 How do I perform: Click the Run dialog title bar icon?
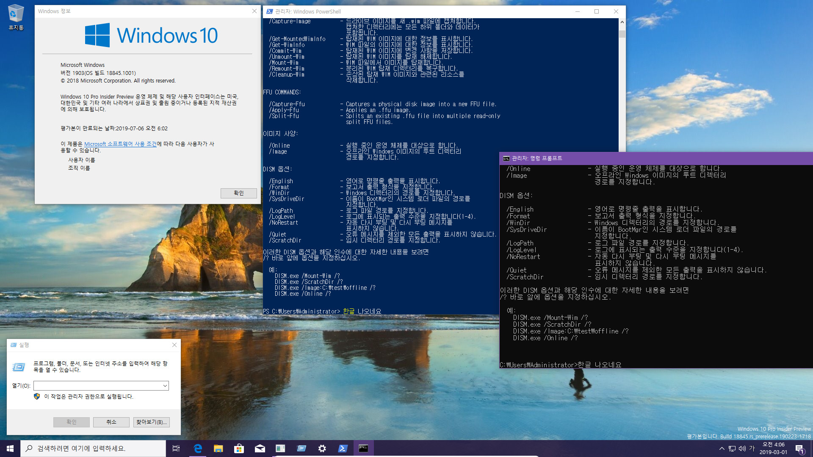pyautogui.click(x=14, y=345)
